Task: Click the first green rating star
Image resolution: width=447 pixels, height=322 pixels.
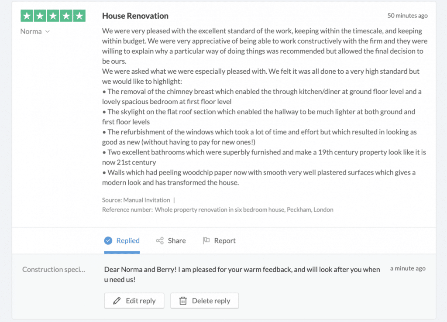Action: (27, 16)
